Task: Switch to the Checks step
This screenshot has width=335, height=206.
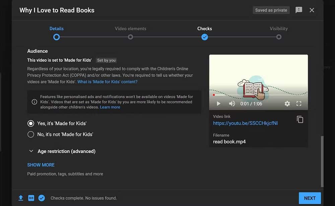Action: [x=204, y=37]
